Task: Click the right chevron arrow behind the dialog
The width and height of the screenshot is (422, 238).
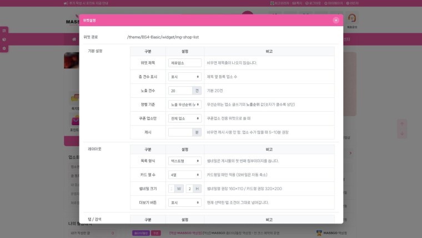Action: [350, 153]
